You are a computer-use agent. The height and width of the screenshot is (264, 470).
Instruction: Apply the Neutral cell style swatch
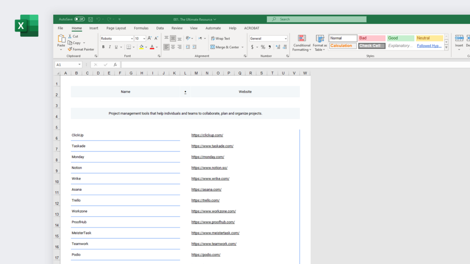pos(429,38)
